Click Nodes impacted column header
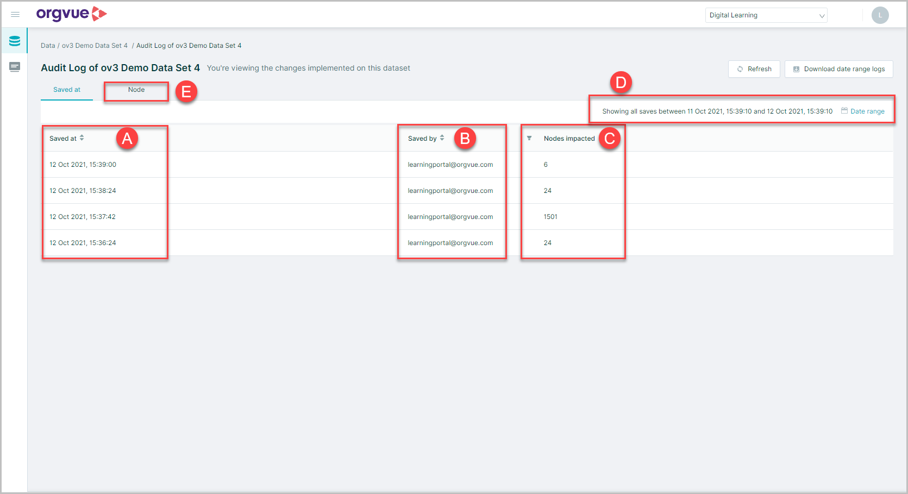Viewport: 908px width, 494px height. click(x=569, y=139)
